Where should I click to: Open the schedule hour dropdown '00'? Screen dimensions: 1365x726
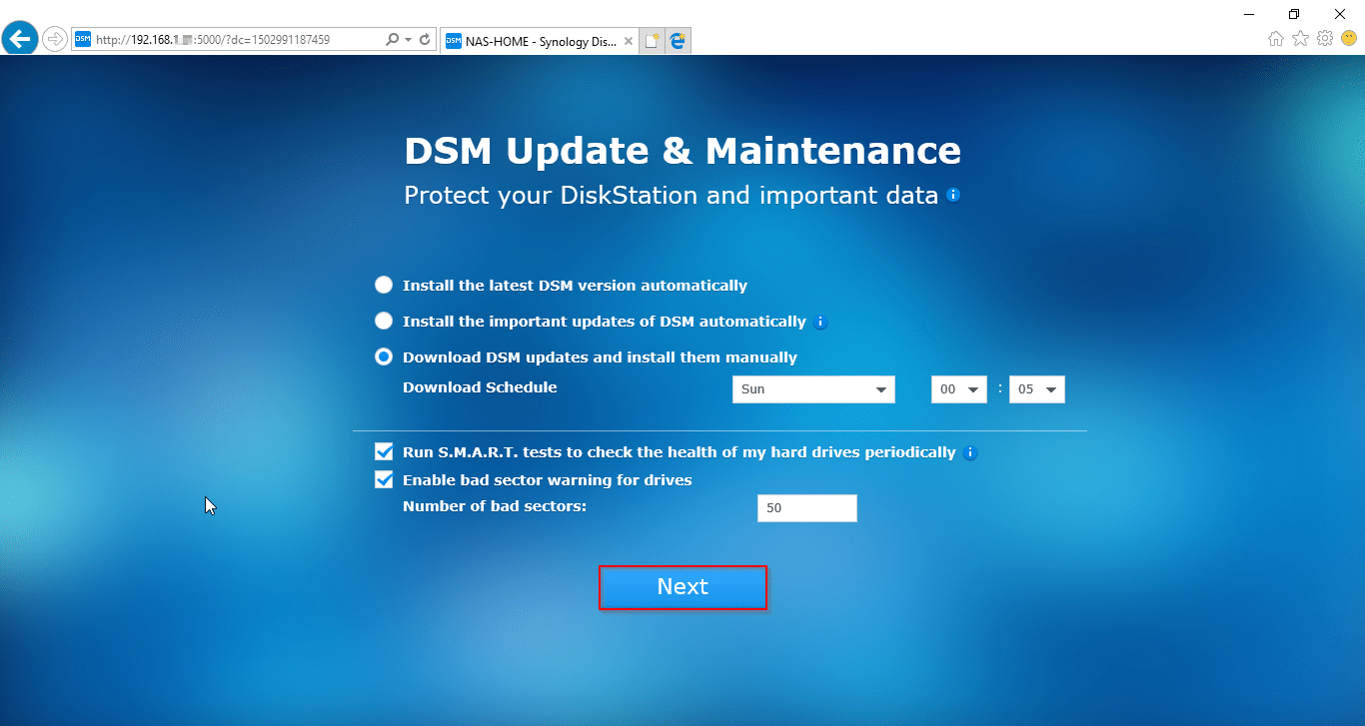point(959,389)
